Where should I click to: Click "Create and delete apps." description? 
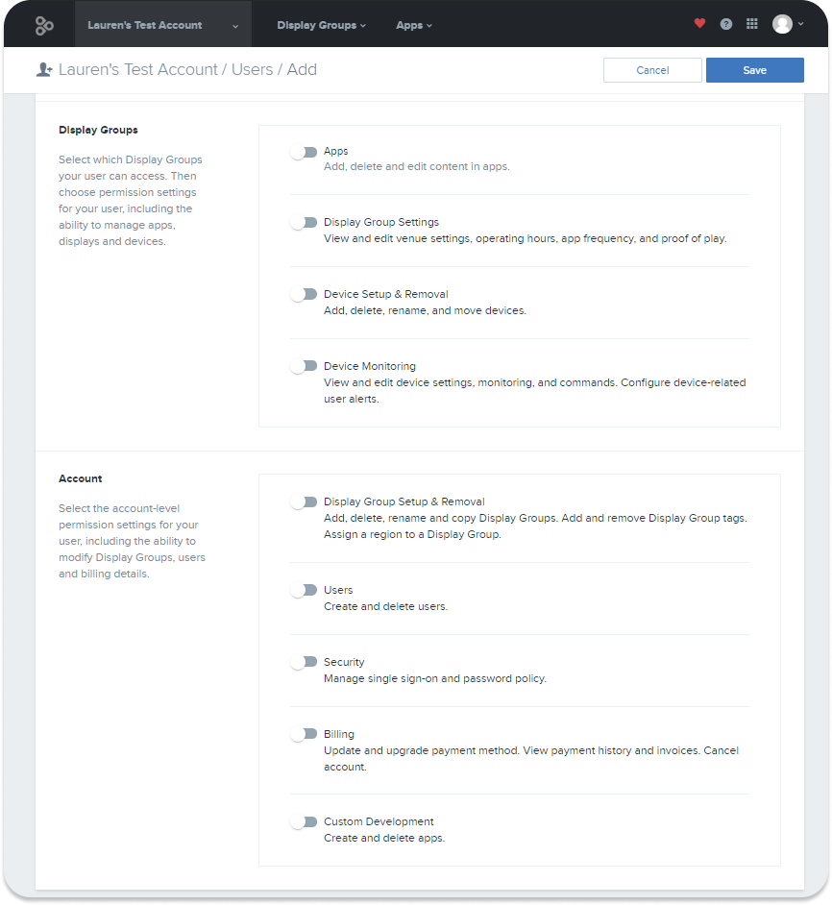384,838
